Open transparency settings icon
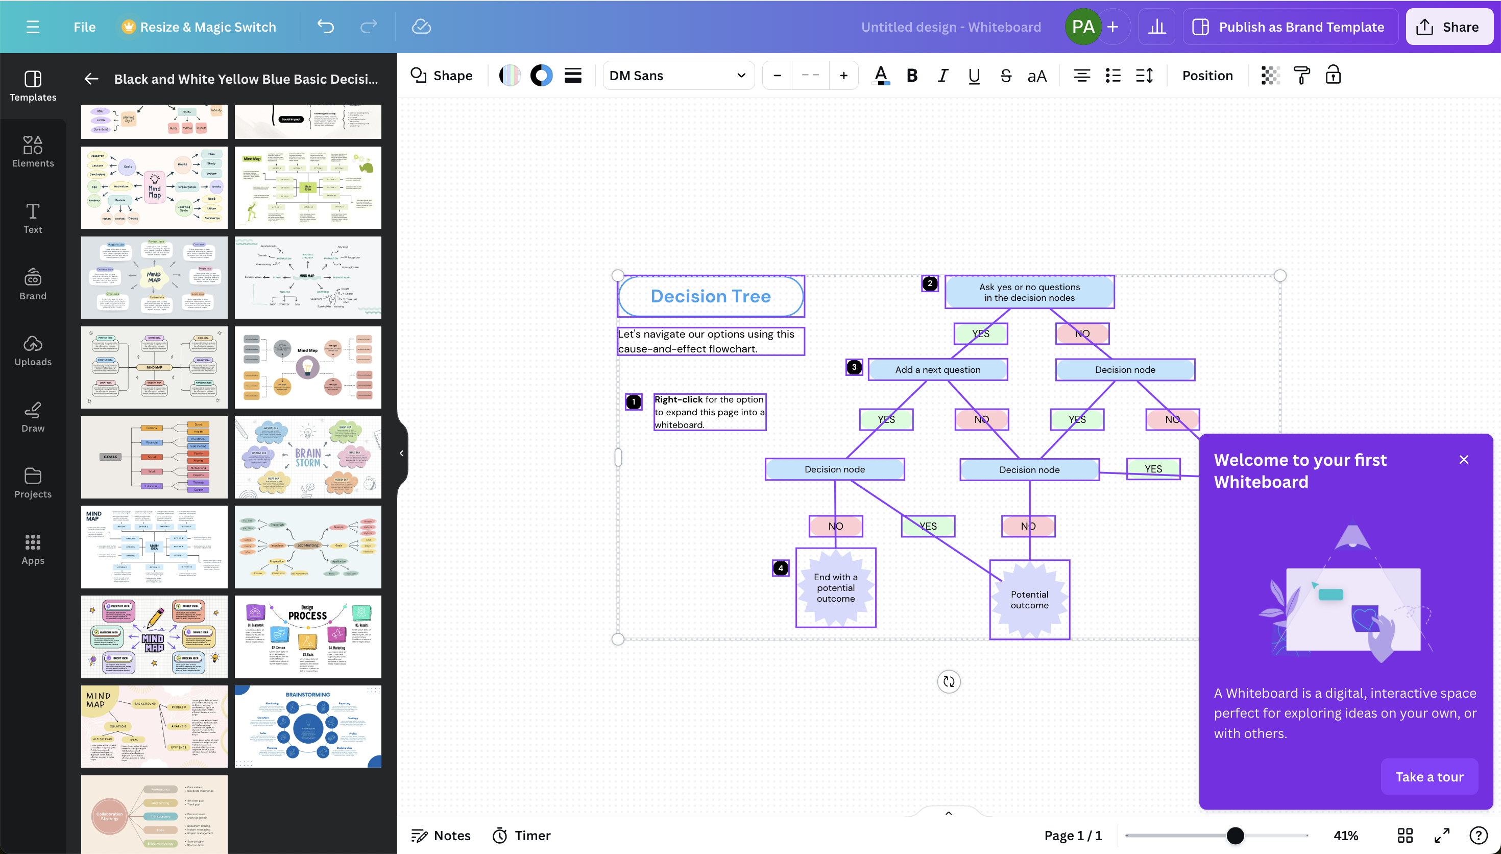Viewport: 1501px width, 854px height. click(x=1270, y=76)
